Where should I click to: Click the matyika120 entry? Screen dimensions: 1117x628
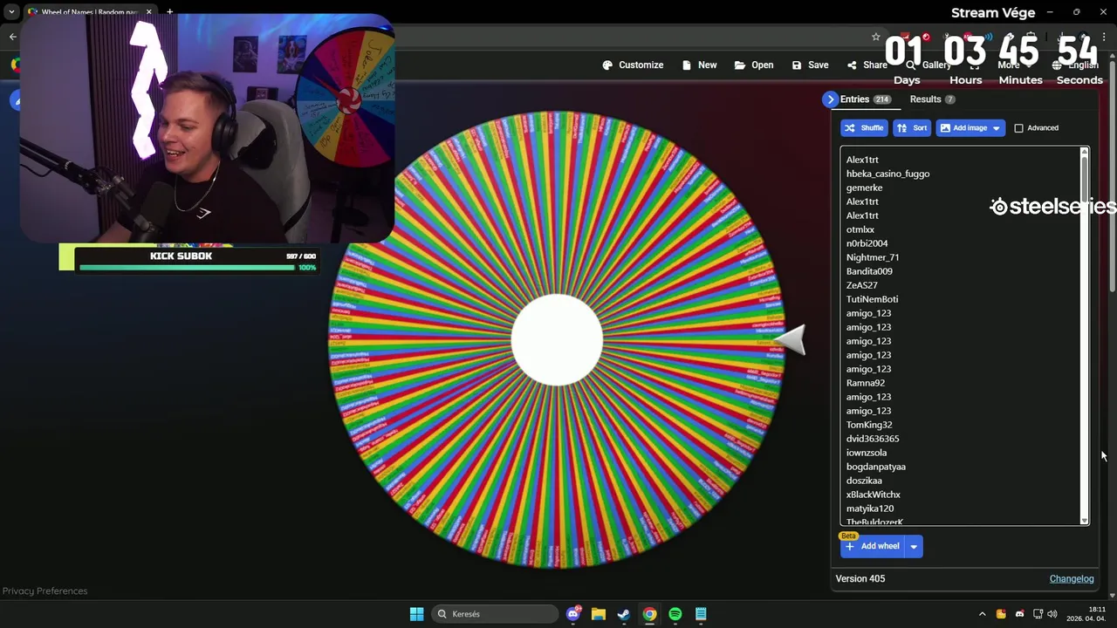tap(869, 509)
